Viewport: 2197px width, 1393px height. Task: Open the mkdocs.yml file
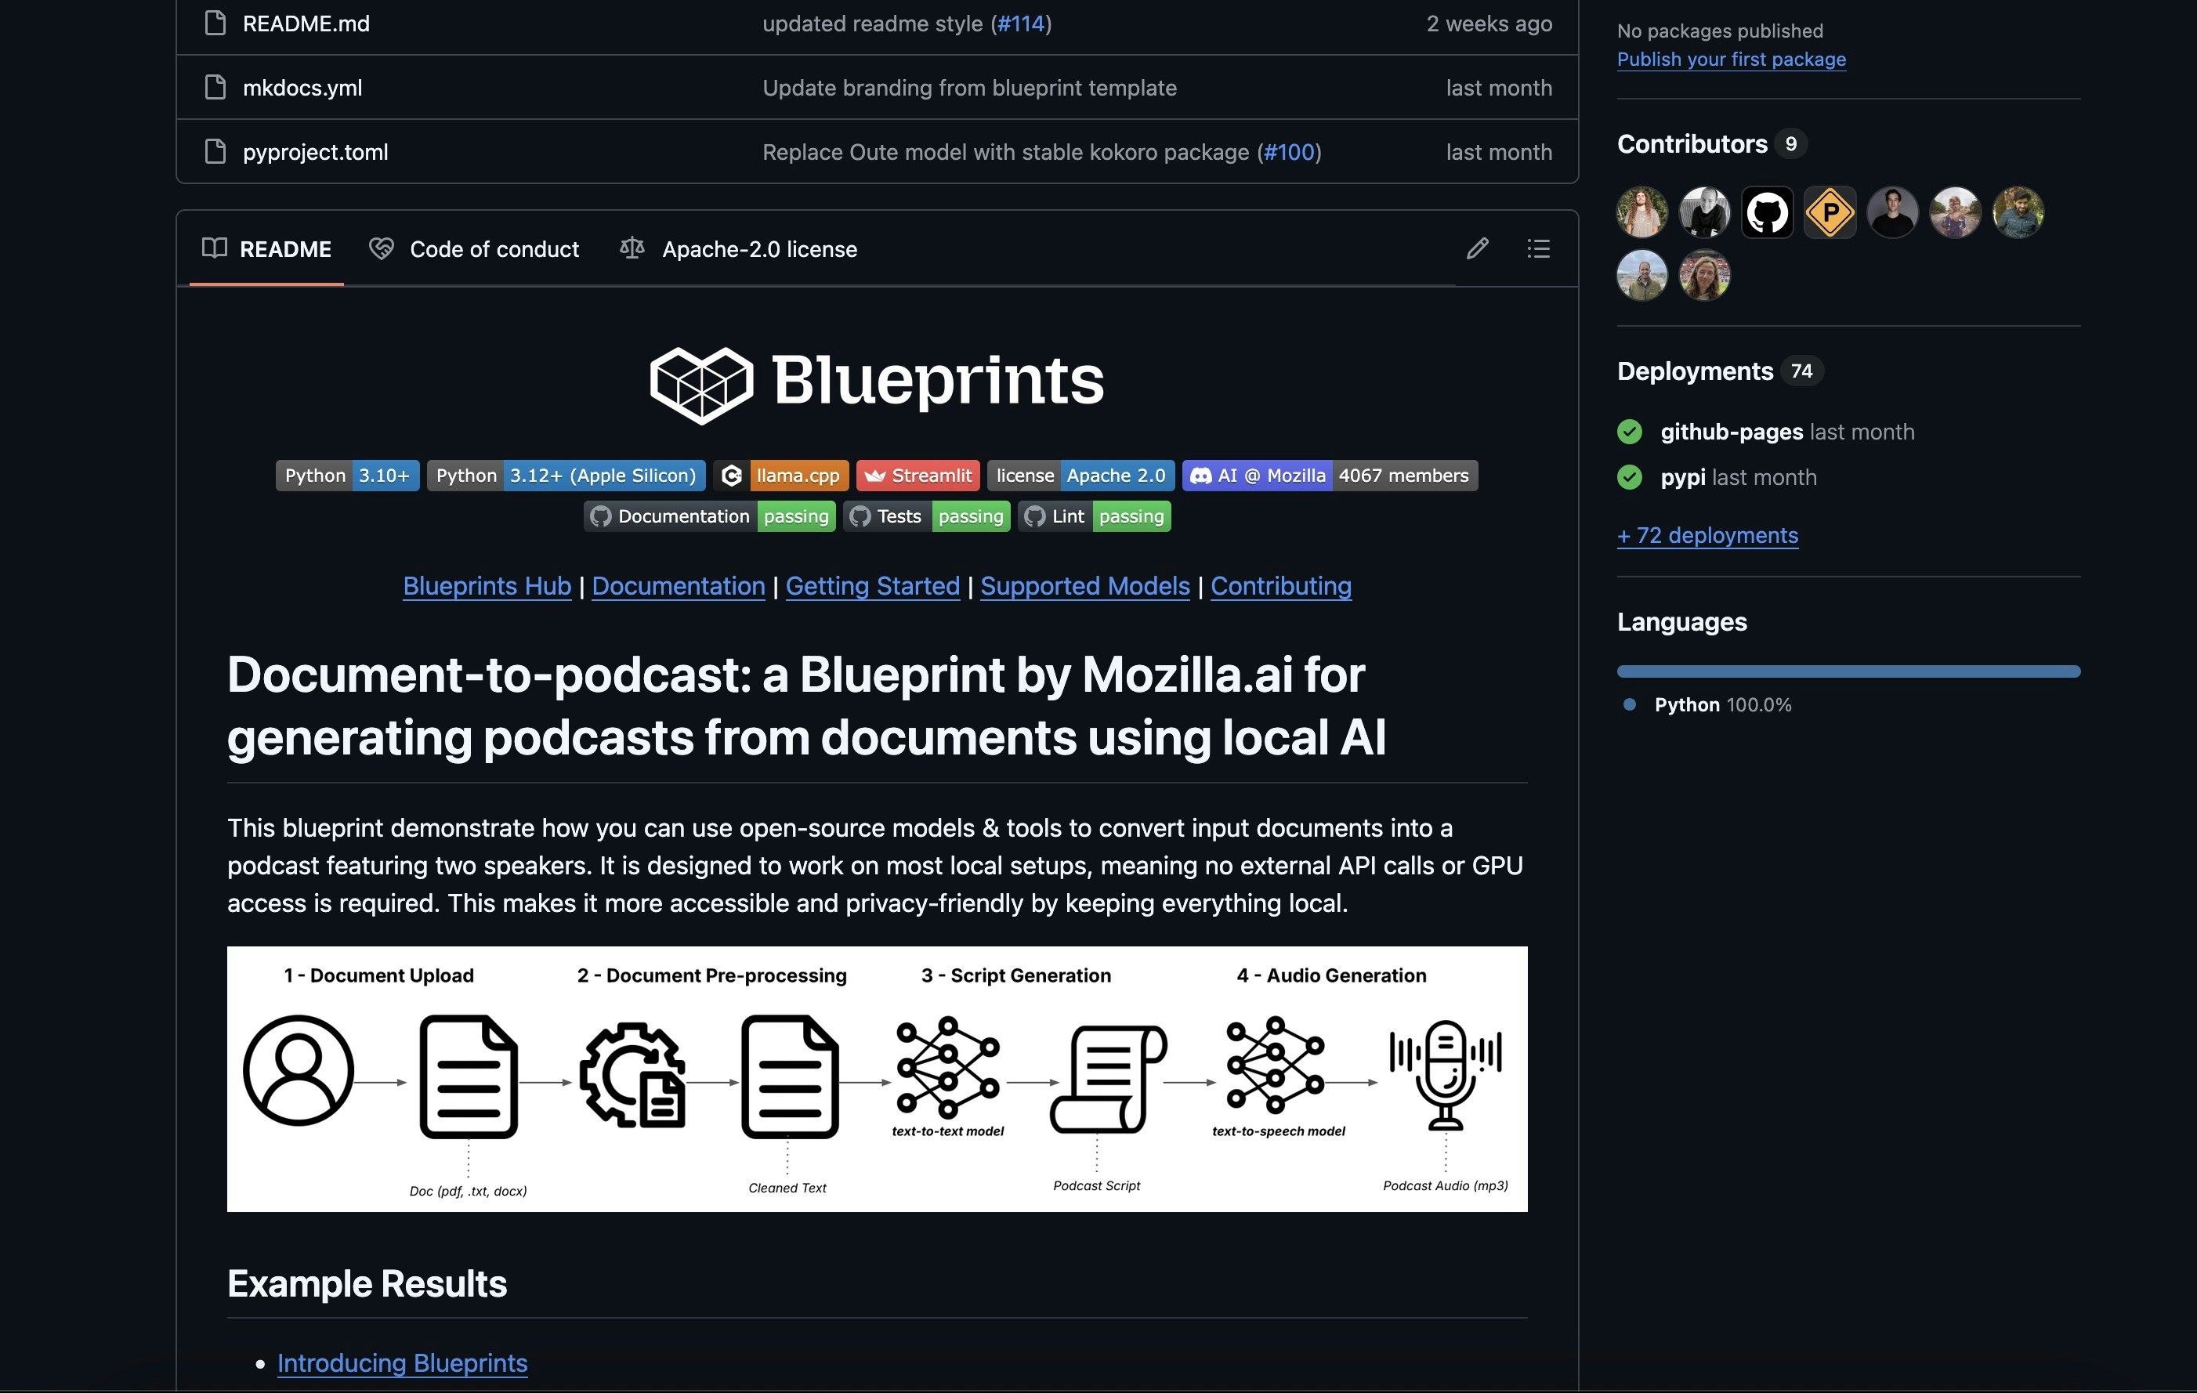point(302,88)
